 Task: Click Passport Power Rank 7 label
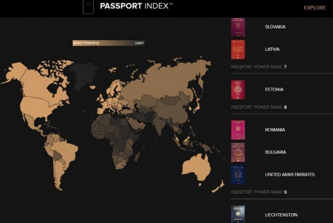coord(259,67)
